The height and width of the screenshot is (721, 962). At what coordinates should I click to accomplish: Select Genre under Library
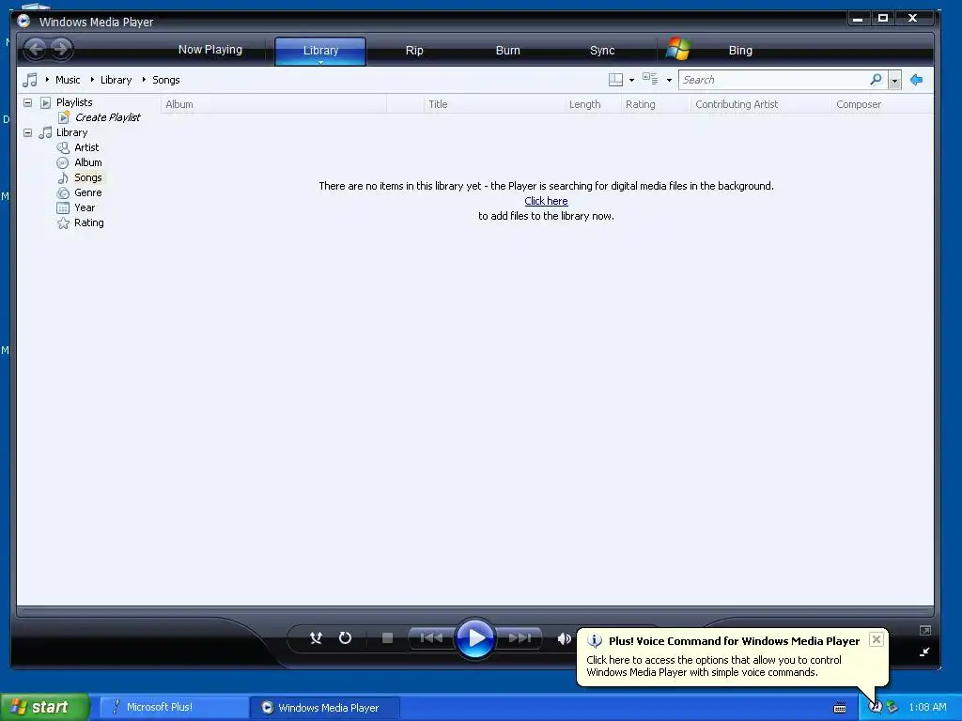87,192
